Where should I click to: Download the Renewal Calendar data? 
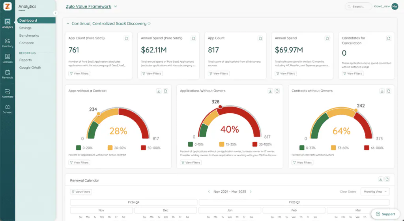pyautogui.click(x=381, y=179)
